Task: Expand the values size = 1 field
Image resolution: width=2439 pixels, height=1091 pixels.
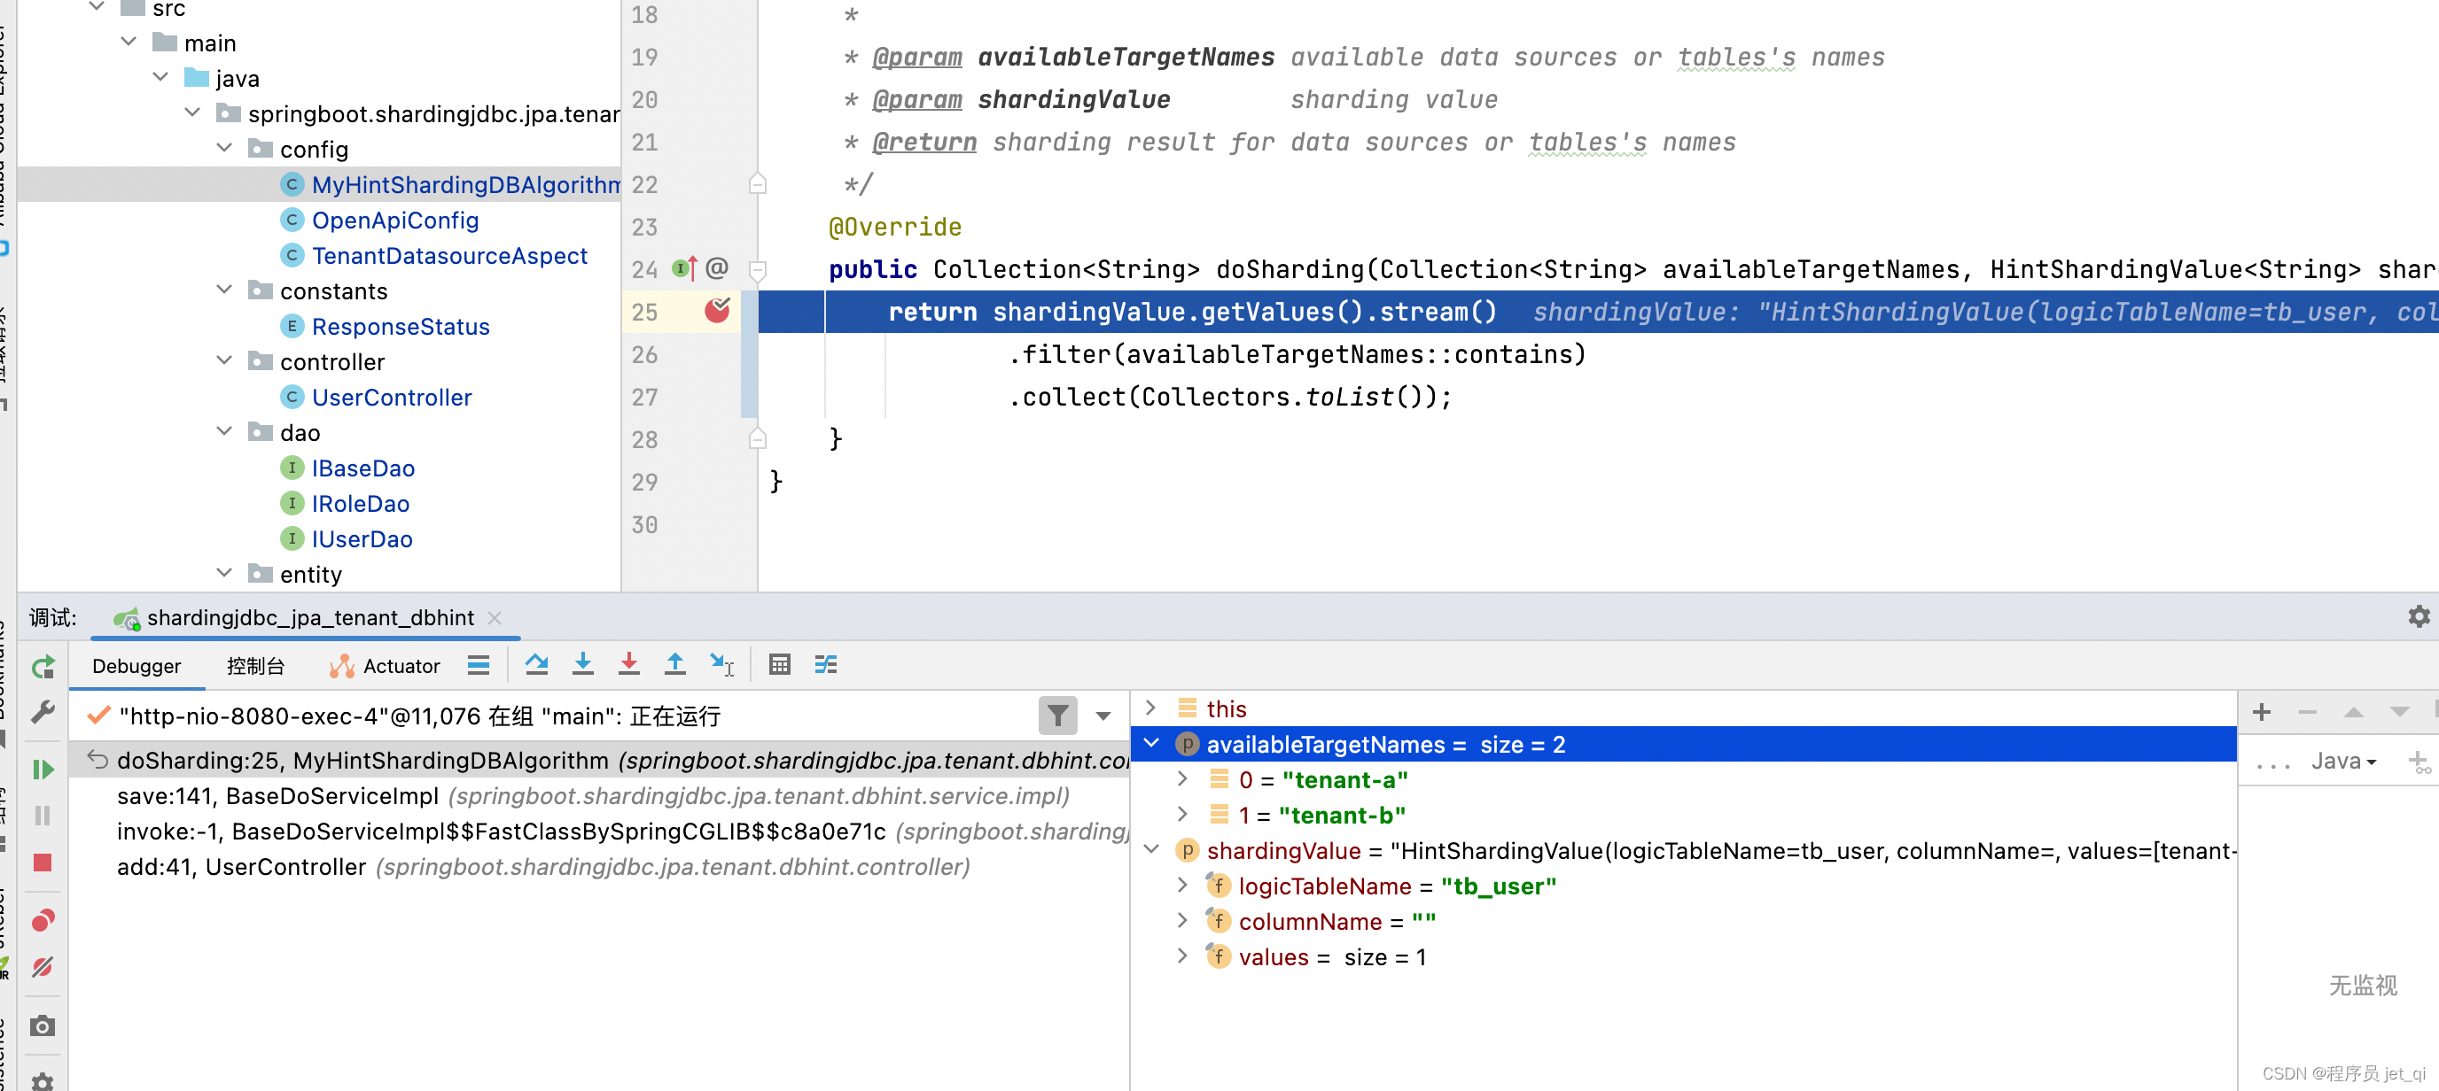Action: 1181,956
